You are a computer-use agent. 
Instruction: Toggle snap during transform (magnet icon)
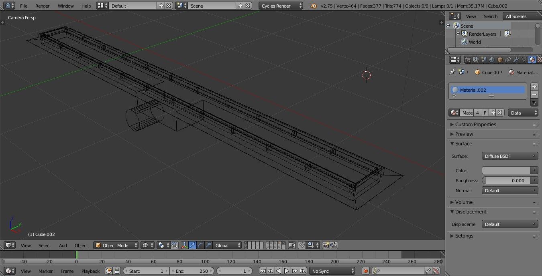point(302,246)
